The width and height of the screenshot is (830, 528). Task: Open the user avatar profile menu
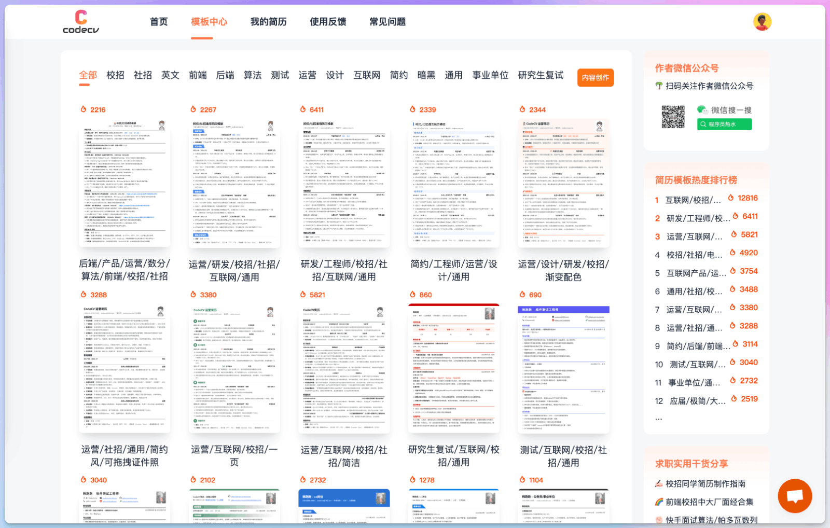pos(762,21)
